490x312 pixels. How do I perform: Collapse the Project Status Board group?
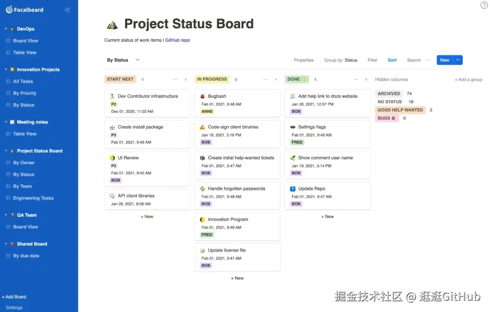click(x=6, y=151)
